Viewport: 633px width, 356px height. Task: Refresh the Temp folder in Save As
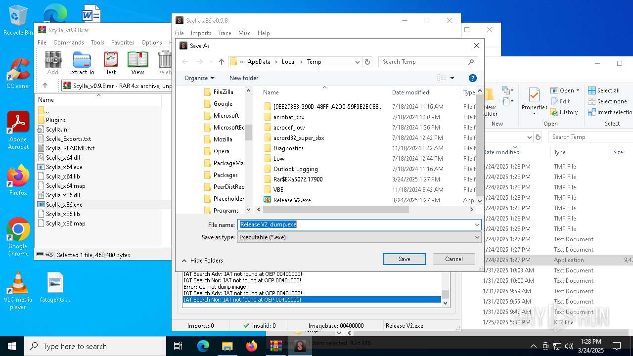coord(367,62)
